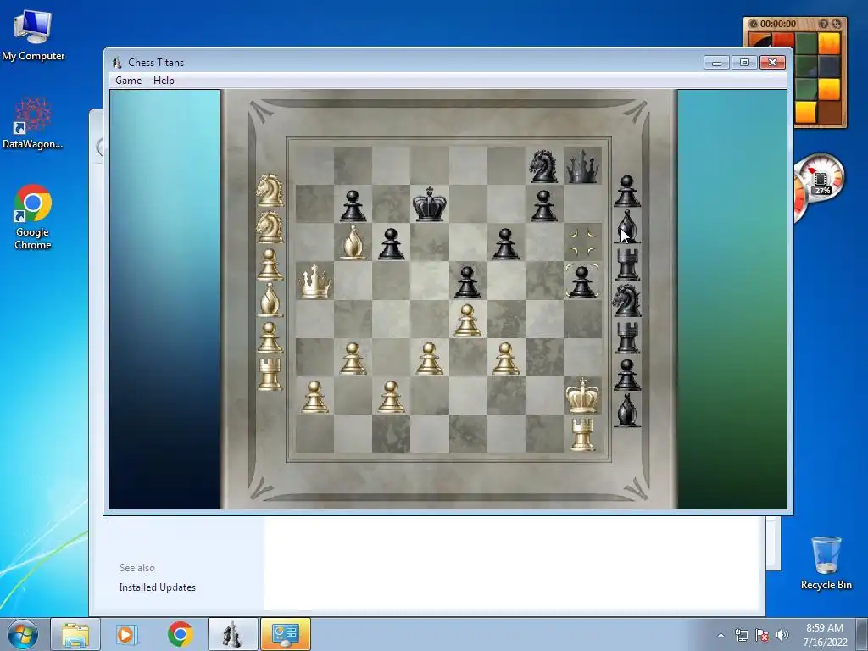Select the black pawn on b7
This screenshot has height=651, width=868.
(x=353, y=205)
